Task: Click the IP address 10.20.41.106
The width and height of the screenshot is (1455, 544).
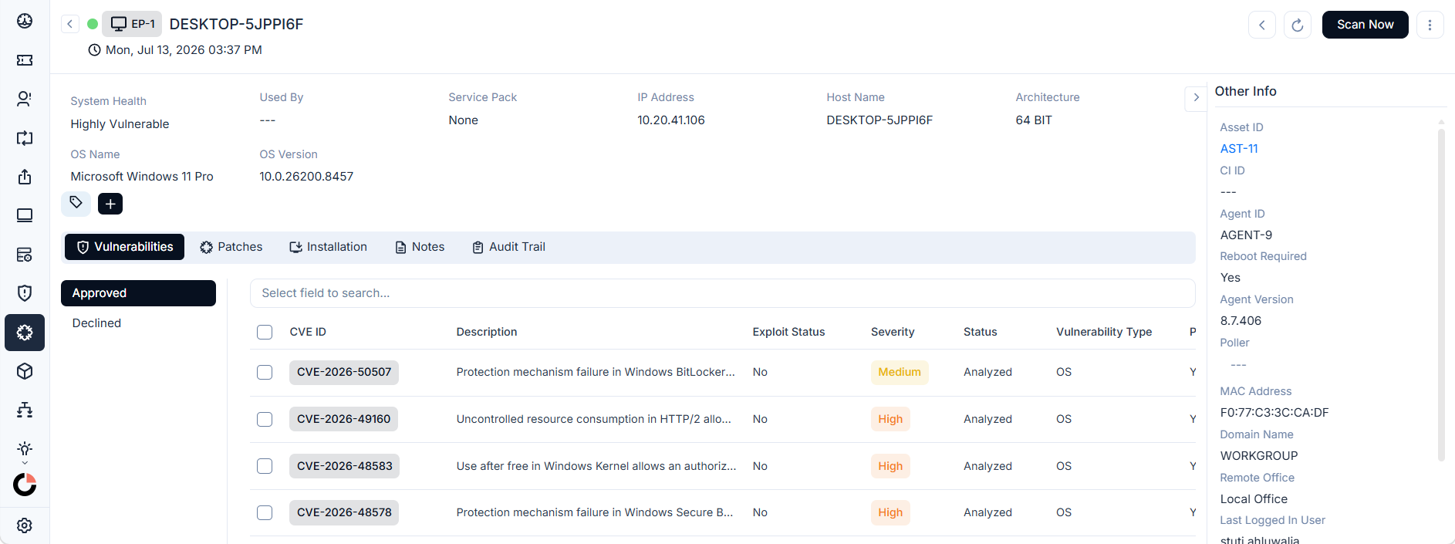Action: (671, 120)
